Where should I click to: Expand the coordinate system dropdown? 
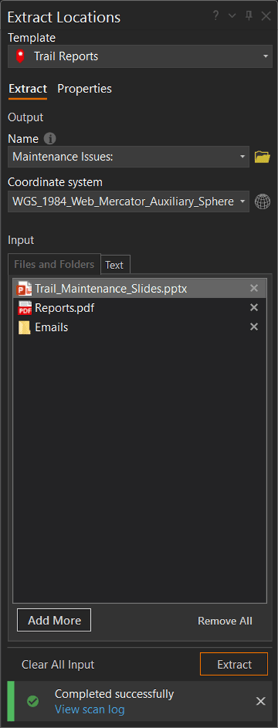(x=243, y=202)
